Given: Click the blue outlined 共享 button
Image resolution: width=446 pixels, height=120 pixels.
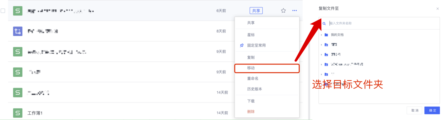Looking at the screenshot, I should [x=256, y=11].
